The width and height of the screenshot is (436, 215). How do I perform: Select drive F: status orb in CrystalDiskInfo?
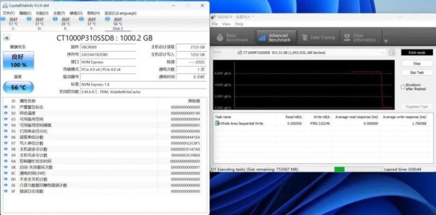tap(81, 19)
